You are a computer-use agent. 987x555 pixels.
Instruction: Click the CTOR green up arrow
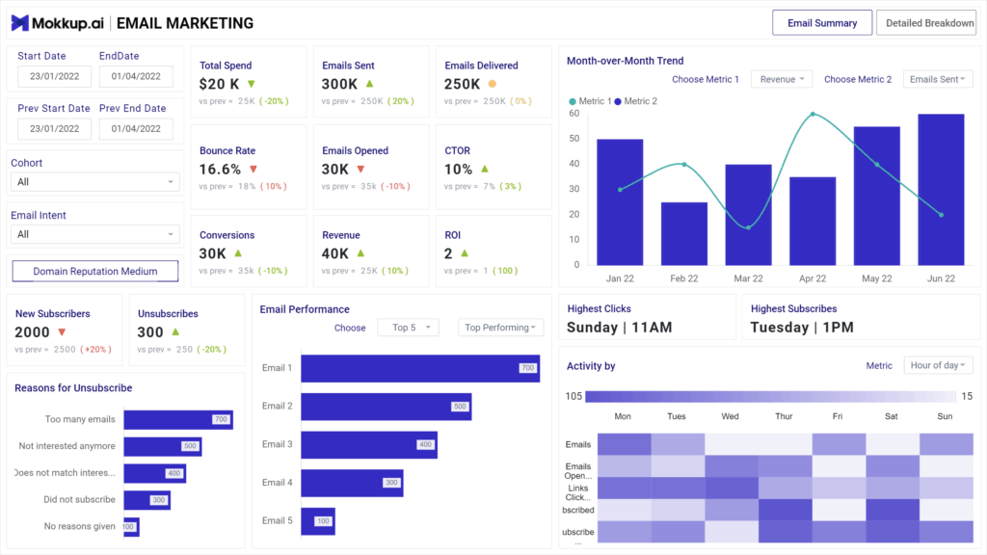click(x=485, y=169)
